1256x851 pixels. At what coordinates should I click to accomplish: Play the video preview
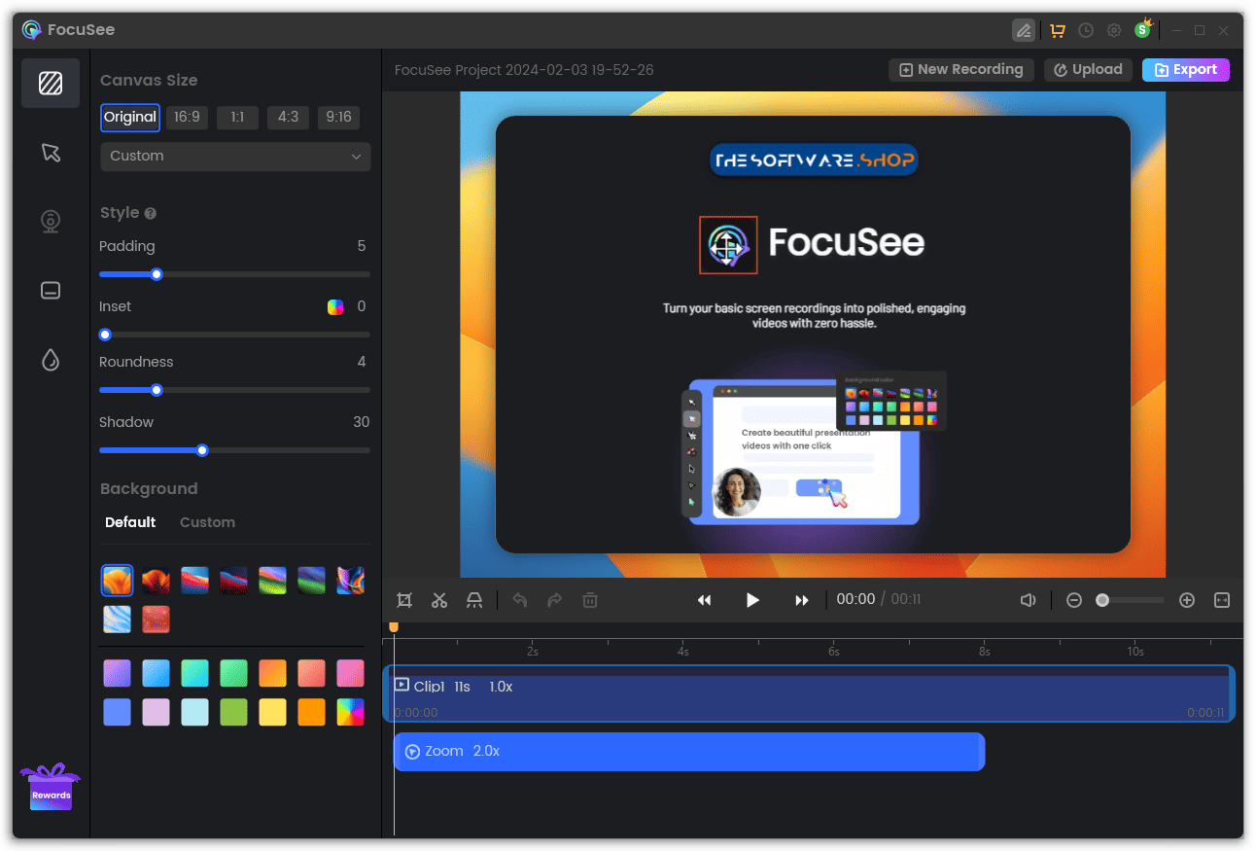point(752,600)
